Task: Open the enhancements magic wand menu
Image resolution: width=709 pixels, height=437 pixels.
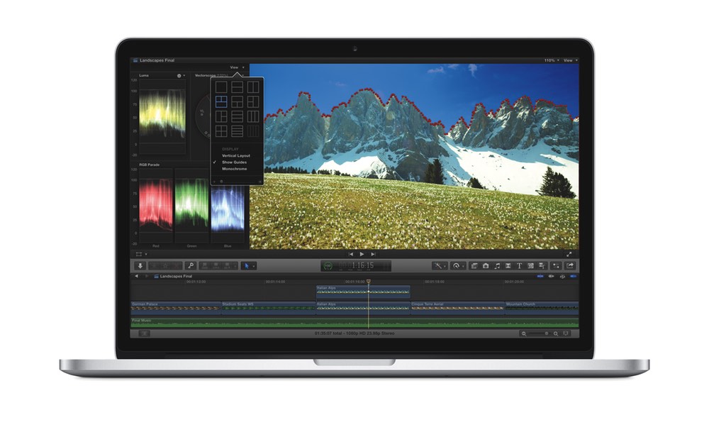Action: click(x=440, y=265)
